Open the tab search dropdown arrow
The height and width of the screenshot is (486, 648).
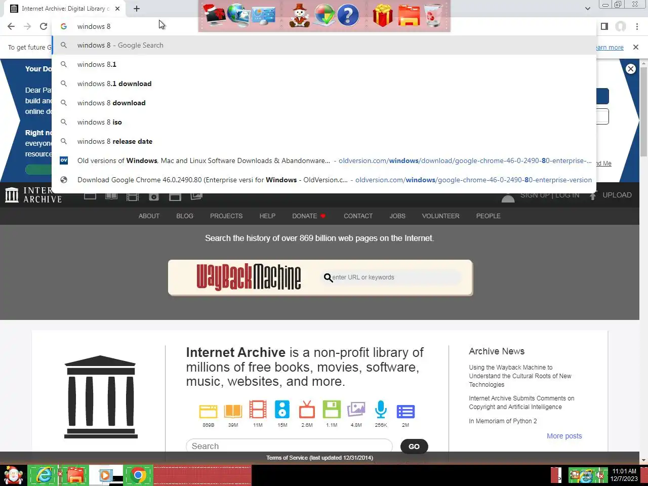(x=587, y=9)
